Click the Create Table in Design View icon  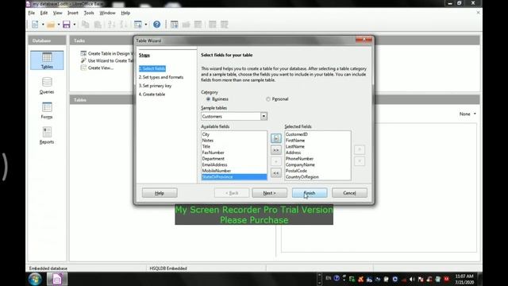tap(83, 53)
